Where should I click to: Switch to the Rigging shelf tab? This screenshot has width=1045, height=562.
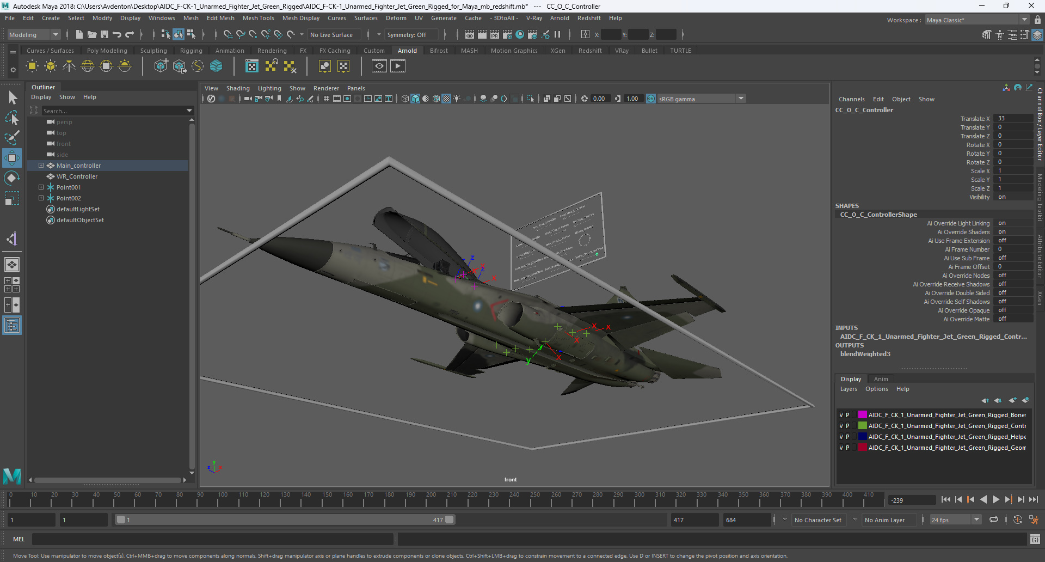coord(191,51)
